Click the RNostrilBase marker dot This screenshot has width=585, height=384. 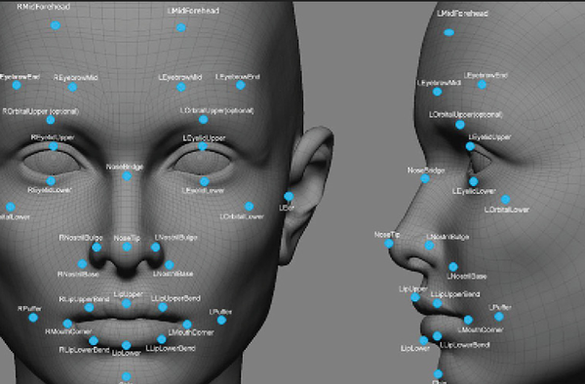(82, 264)
